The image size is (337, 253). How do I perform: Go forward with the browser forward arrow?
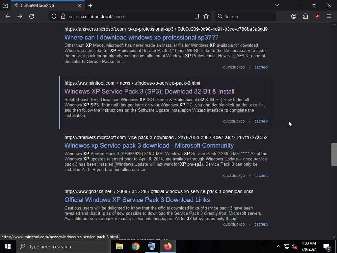point(20,16)
